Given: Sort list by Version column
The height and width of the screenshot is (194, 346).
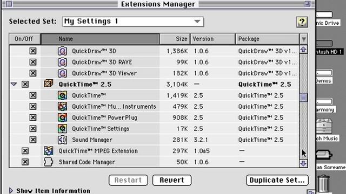Looking at the screenshot, I should pos(212,39).
